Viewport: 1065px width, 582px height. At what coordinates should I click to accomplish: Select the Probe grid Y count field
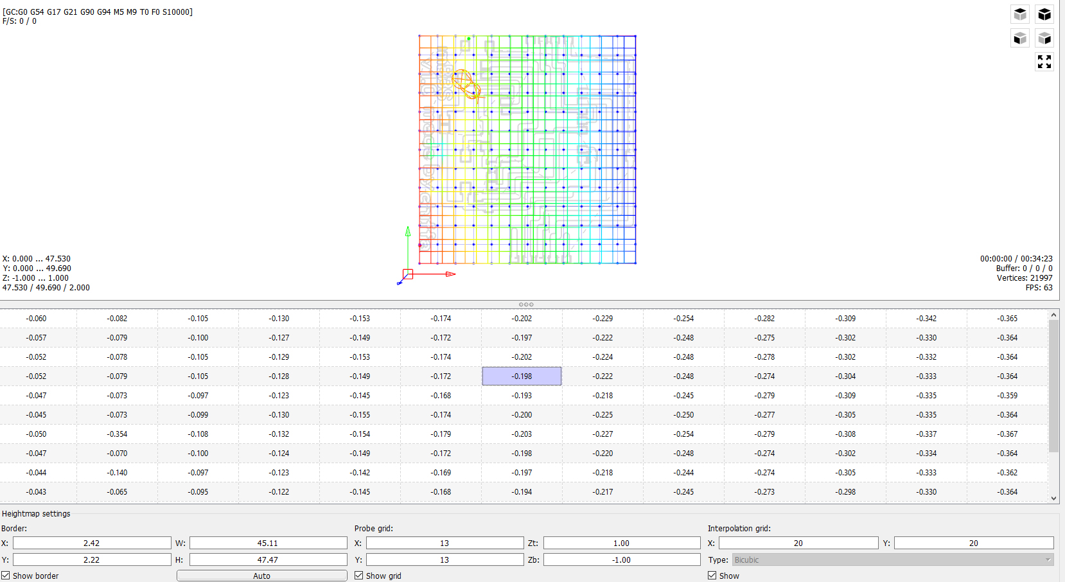click(444, 560)
